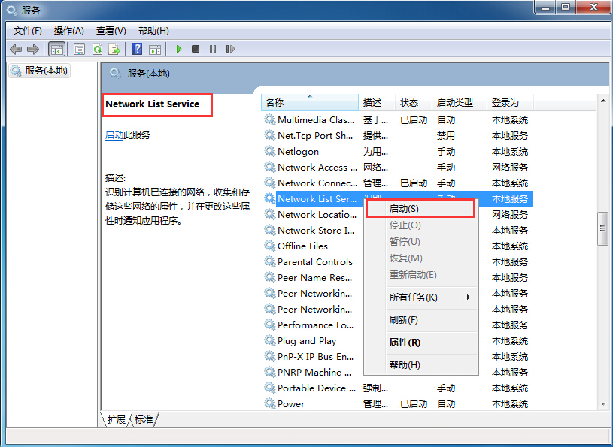Click the back navigation arrow icon
The height and width of the screenshot is (447, 613).
[x=16, y=49]
